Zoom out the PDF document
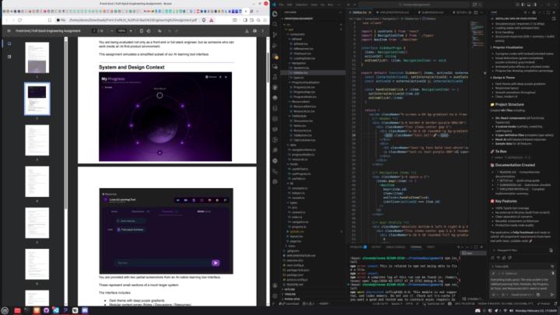This screenshot has height=315, width=560. (x=112, y=31)
